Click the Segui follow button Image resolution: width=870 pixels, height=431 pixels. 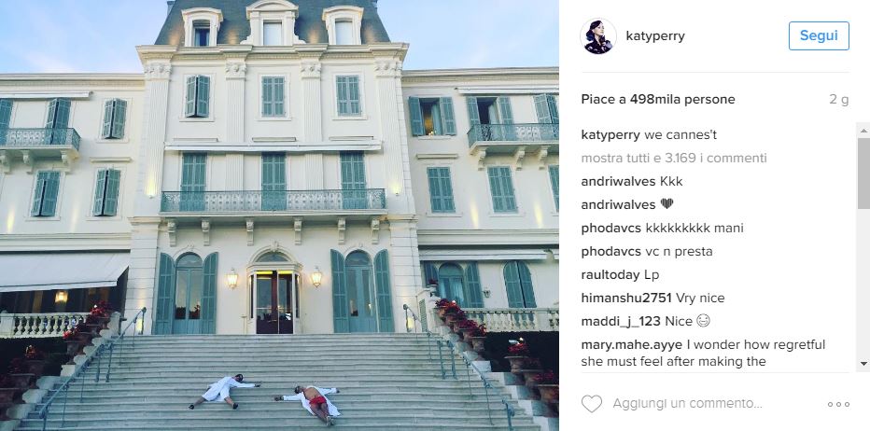819,36
